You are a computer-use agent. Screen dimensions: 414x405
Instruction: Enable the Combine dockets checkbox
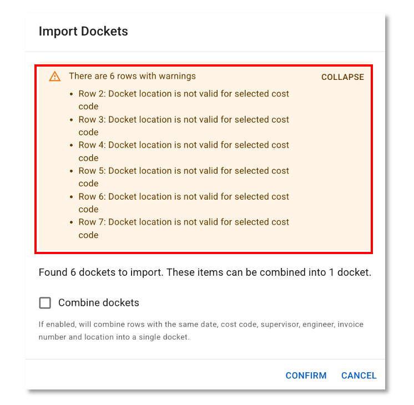pos(45,303)
